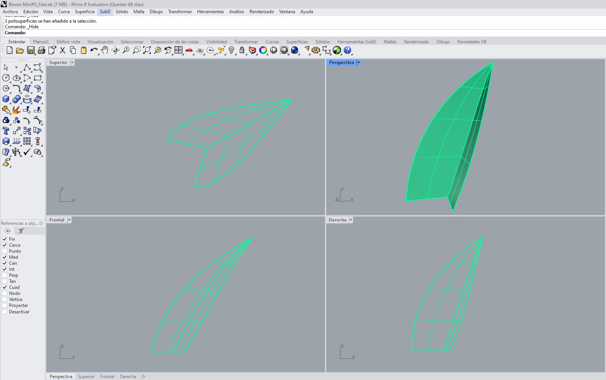Screen dimensions: 606x380
Task: Open the Superior viewport dropdown
Action: (x=72, y=63)
